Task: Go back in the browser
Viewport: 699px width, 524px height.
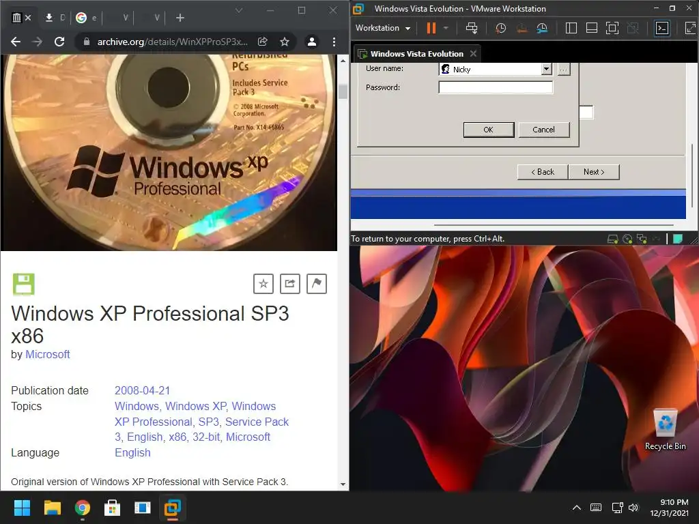Action: tap(16, 42)
